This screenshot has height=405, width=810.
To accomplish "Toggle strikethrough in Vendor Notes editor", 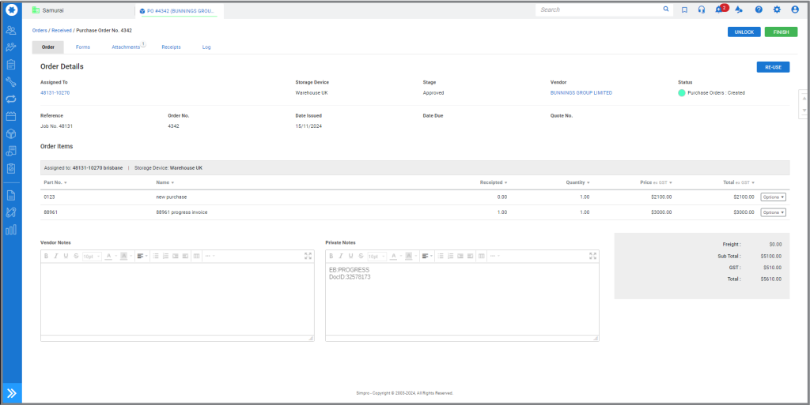I will click(77, 256).
